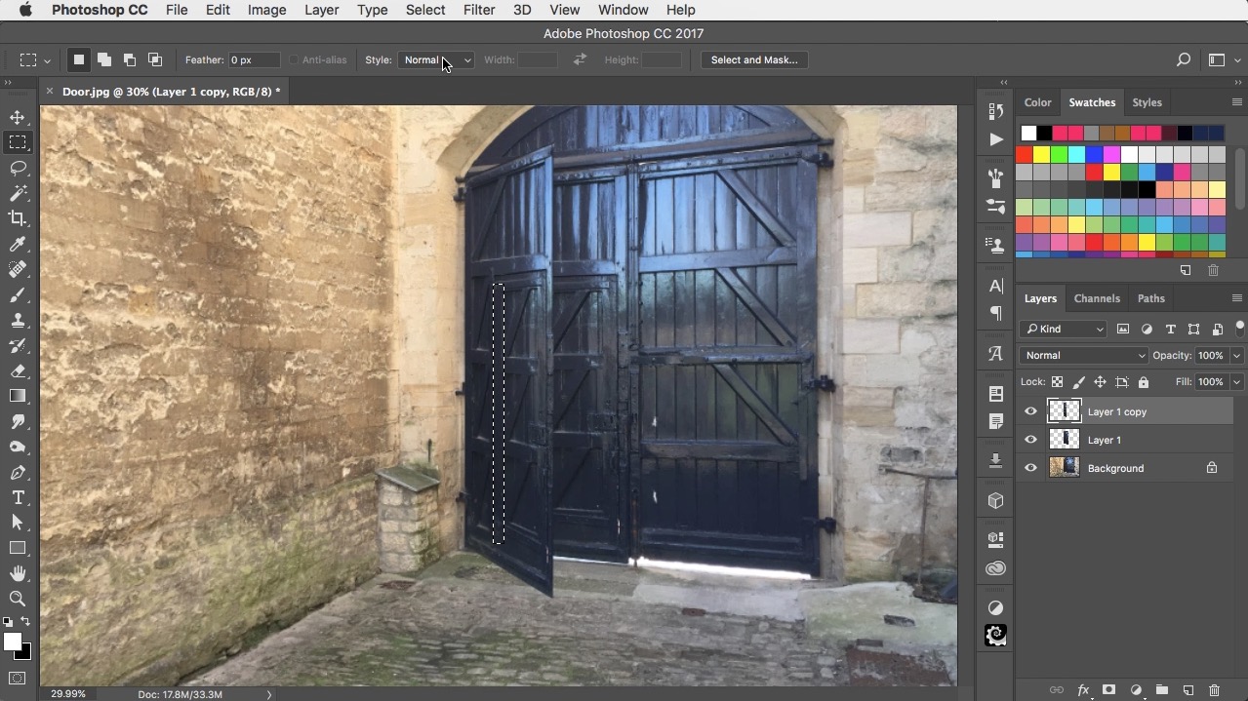Image resolution: width=1248 pixels, height=701 pixels.
Task: Open the search icon in options bar
Action: pyautogui.click(x=1184, y=59)
